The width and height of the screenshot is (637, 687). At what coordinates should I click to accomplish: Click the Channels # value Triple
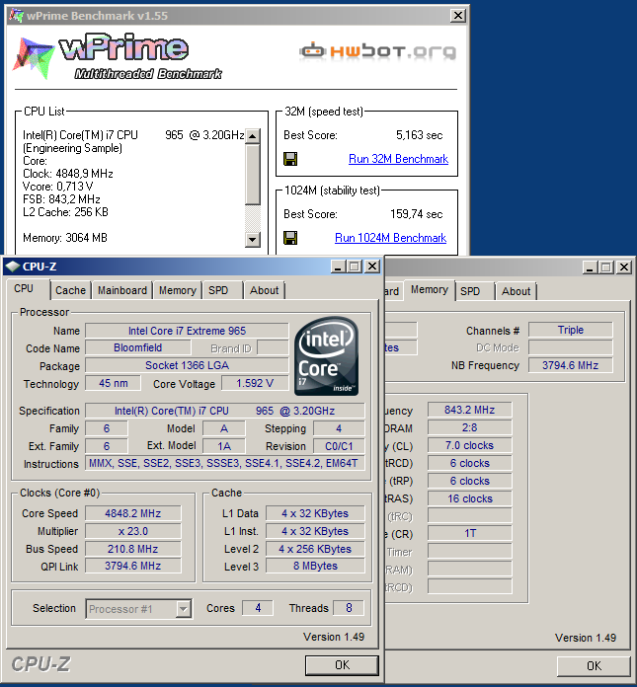(571, 330)
